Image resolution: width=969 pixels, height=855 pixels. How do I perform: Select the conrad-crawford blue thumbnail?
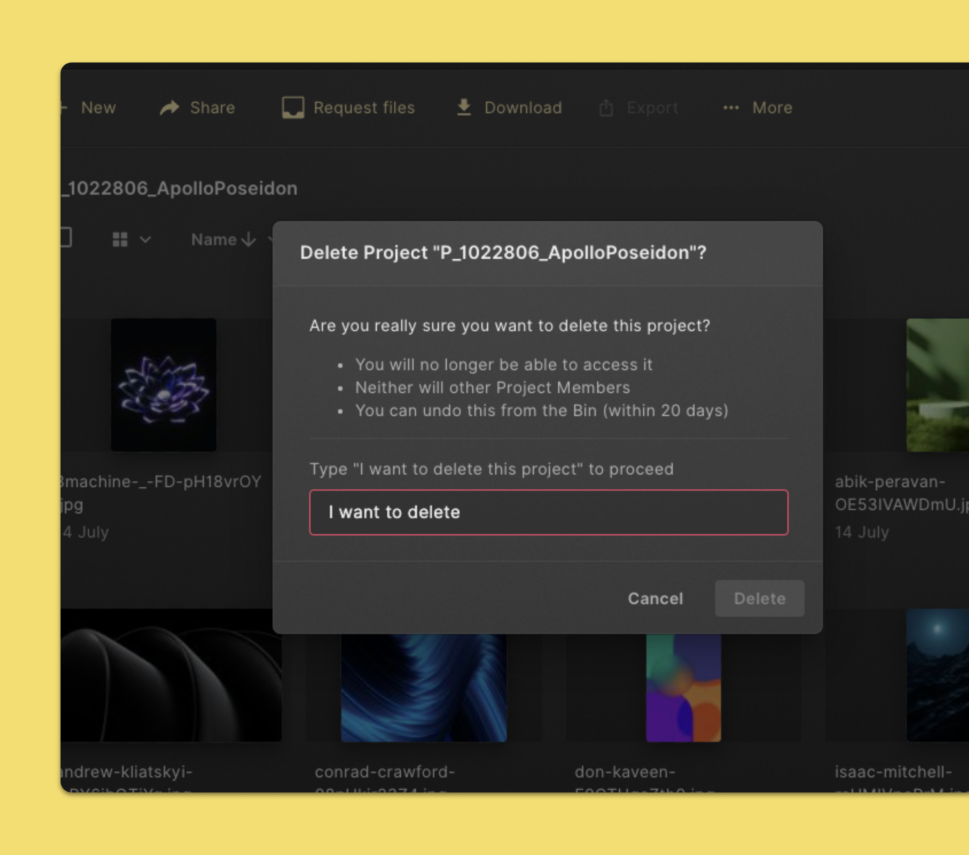[x=424, y=688]
